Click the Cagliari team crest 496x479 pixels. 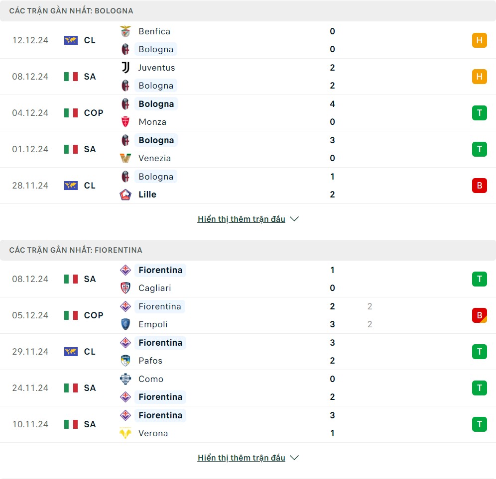[125, 288]
